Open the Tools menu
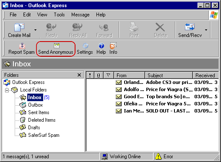221x162 pixels. coord(59,15)
